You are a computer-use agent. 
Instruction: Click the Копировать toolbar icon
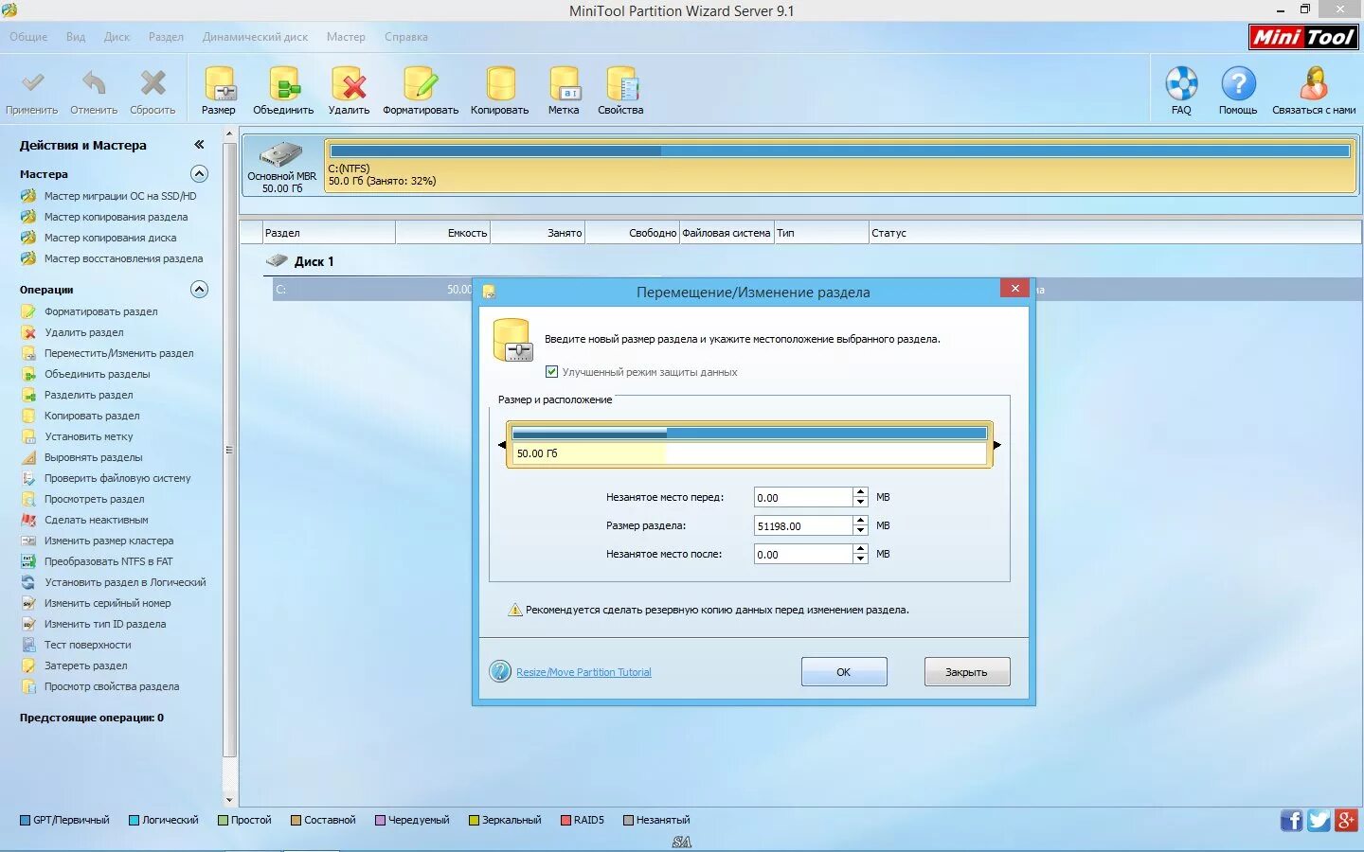(x=500, y=92)
